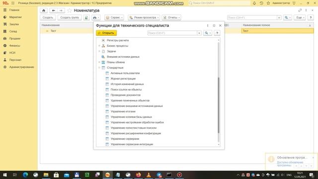The image size is (318, 179).
Task: Open the hamburger main menu beside 1C logo
Action: point(13,3)
